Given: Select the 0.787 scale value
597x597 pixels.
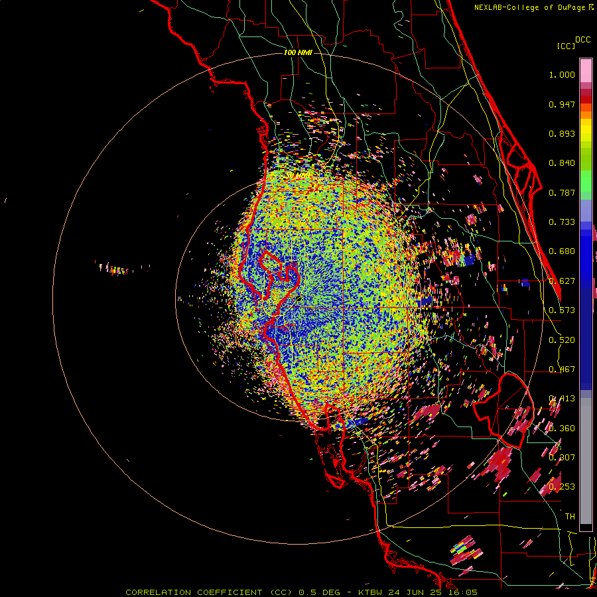Looking at the screenshot, I should tap(562, 192).
